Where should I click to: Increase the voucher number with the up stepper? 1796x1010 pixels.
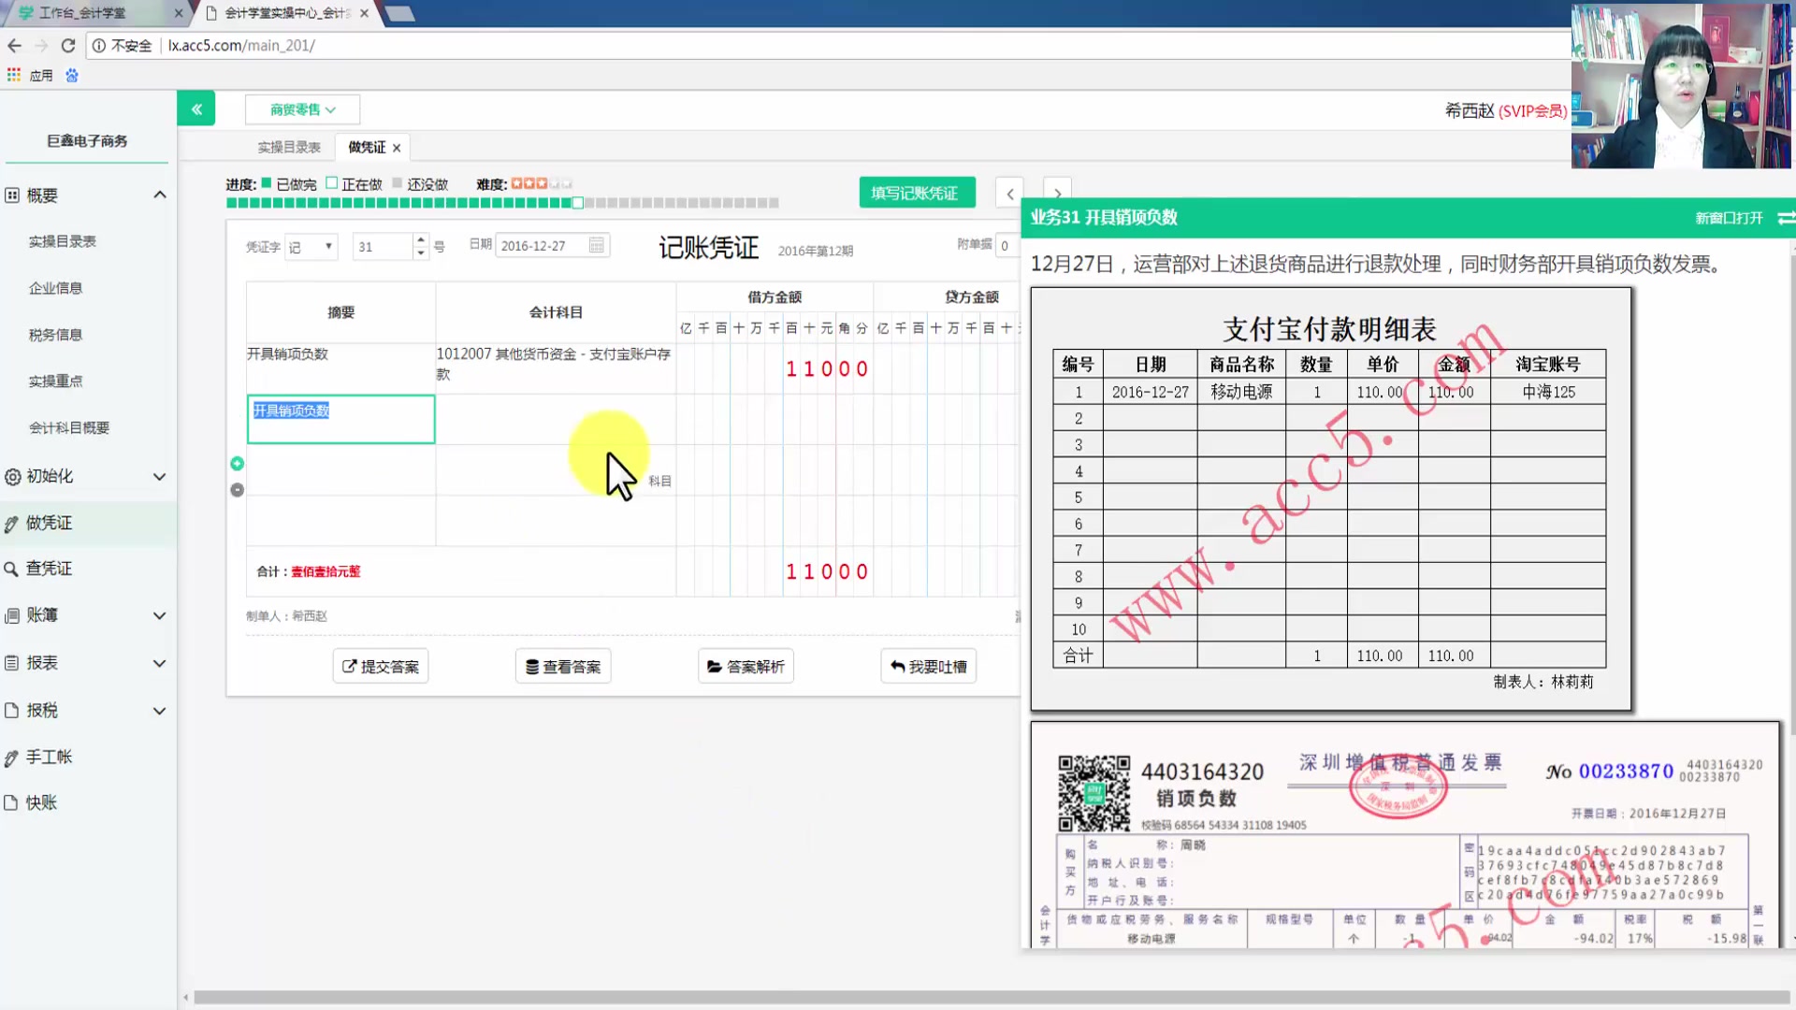pos(420,239)
